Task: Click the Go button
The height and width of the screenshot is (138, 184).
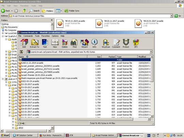Action: [178, 16]
